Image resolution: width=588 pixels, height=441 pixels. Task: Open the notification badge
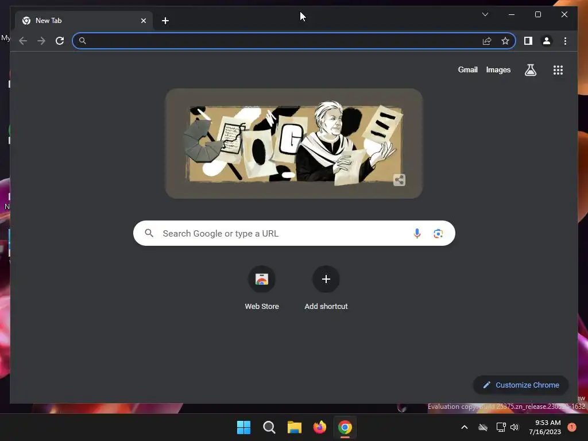point(572,427)
